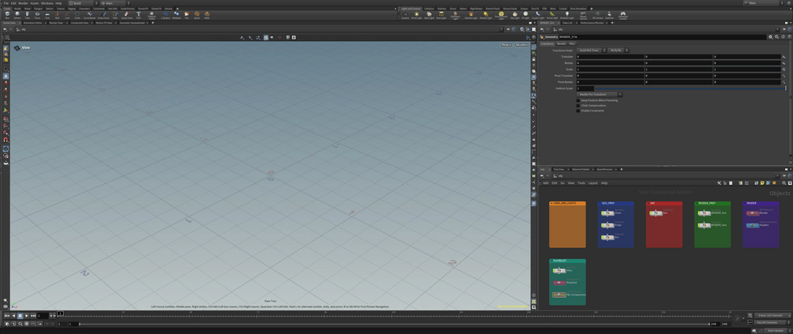
Task: Select the Box shelf tool
Action: (7, 15)
